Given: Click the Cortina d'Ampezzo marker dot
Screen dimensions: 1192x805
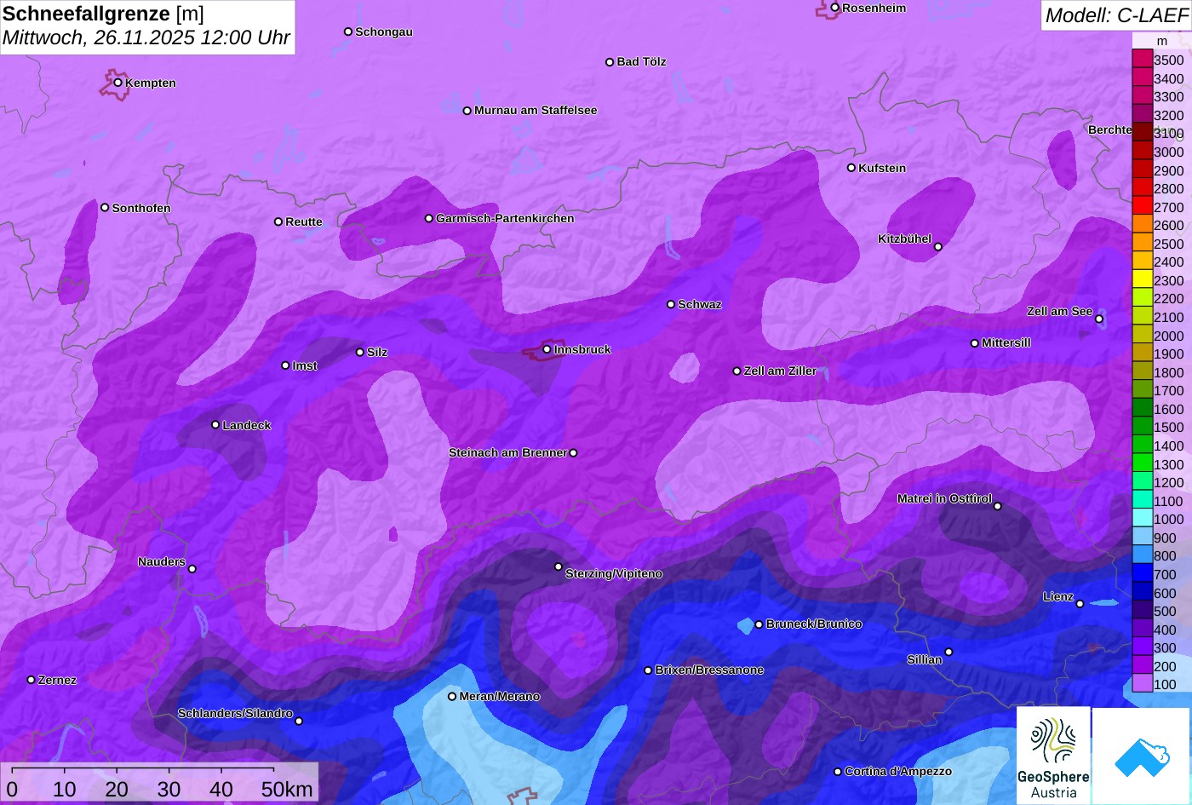Looking at the screenshot, I should pos(837,772).
